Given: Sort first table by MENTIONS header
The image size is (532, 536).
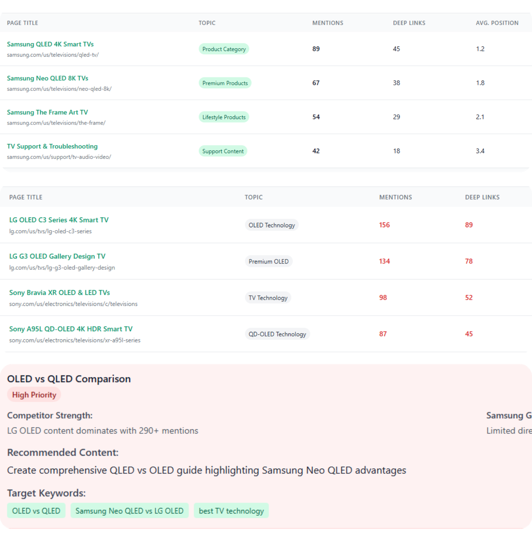Looking at the screenshot, I should click(328, 23).
